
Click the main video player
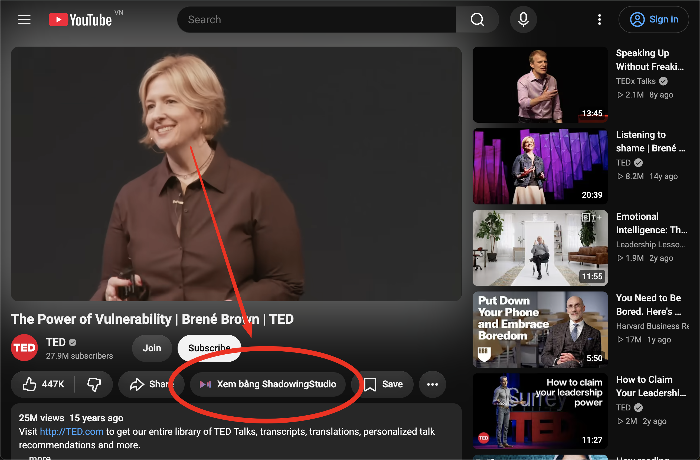[236, 174]
